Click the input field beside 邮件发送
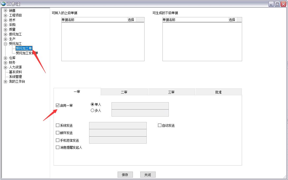This screenshot has width=288, height=180. tap(118, 133)
